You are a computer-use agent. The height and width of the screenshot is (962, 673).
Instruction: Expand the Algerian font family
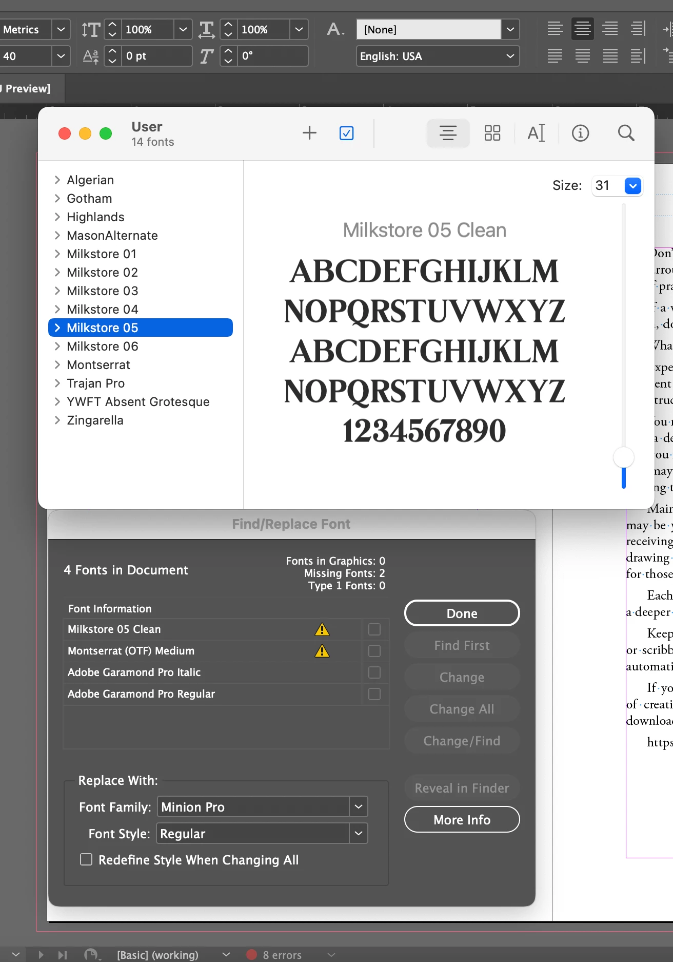57,180
